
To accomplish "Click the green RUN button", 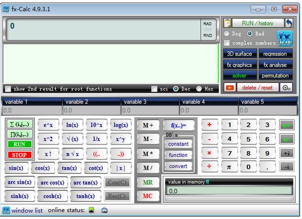I will (20, 144).
